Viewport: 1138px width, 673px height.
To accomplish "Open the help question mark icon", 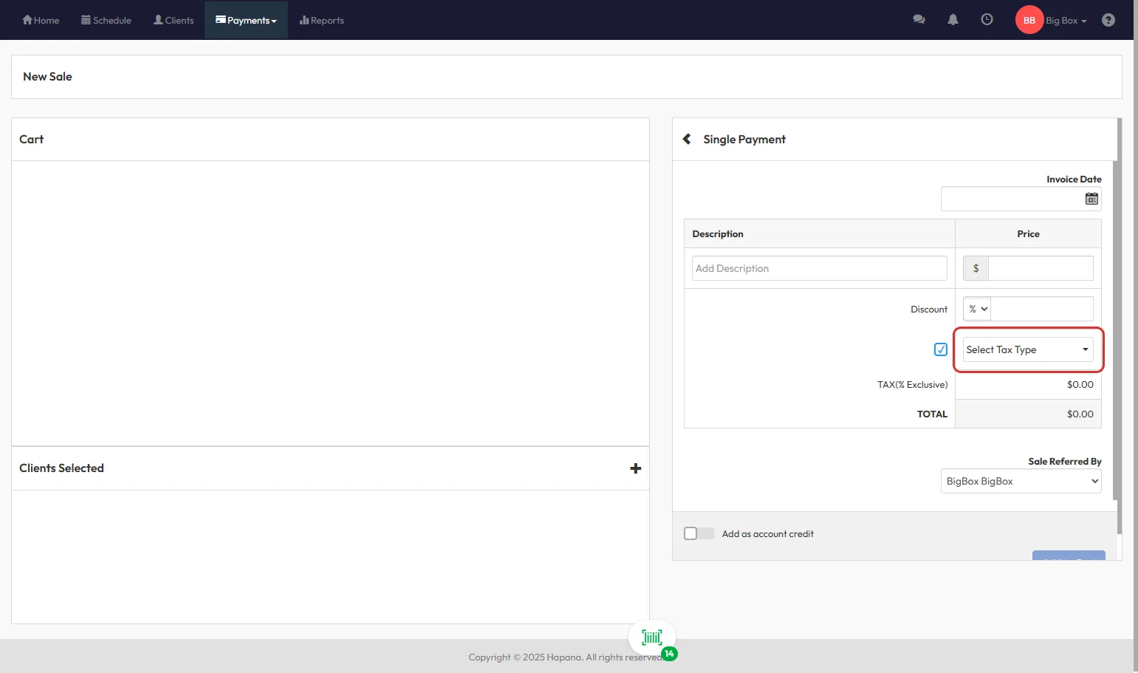I will tap(1108, 20).
